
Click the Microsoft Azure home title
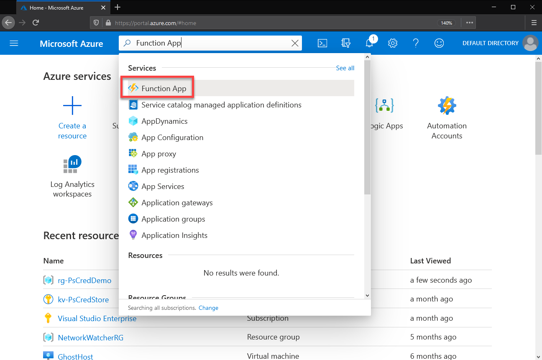(72, 43)
